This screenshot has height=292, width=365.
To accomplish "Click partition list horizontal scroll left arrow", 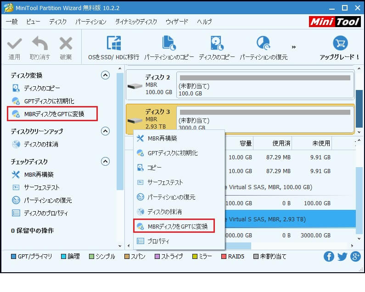I will [129, 246].
